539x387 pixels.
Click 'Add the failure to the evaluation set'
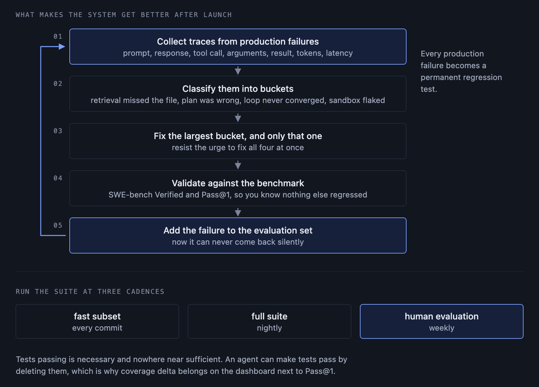point(238,235)
